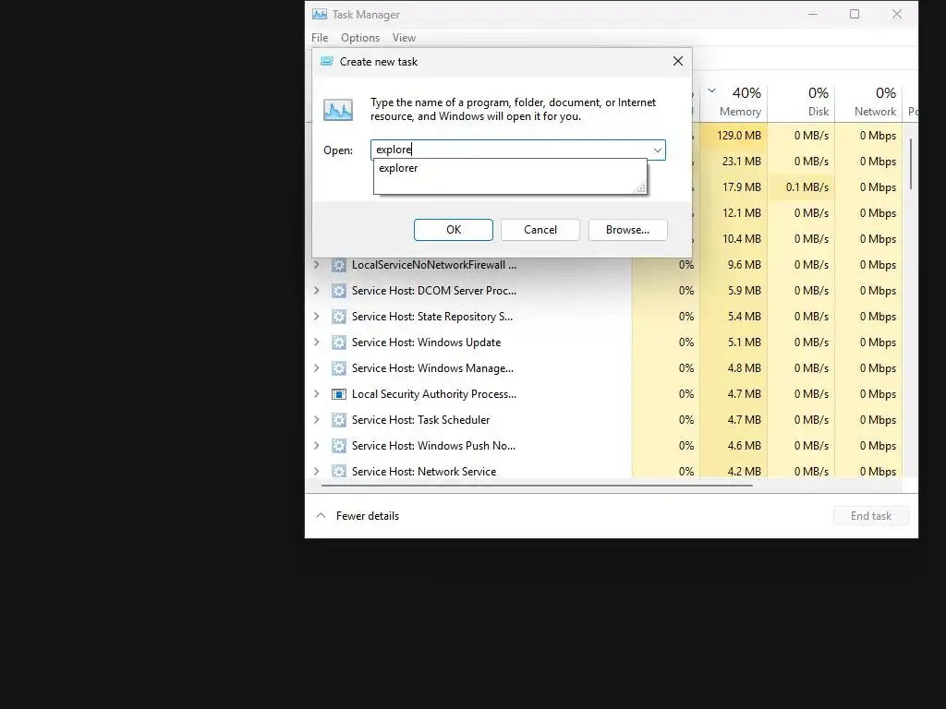
Task: Expand Service Host: Windows Push Notifications row
Action: [316, 446]
